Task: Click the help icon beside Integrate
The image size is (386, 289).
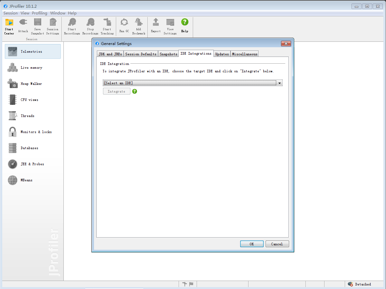Action: tap(135, 91)
